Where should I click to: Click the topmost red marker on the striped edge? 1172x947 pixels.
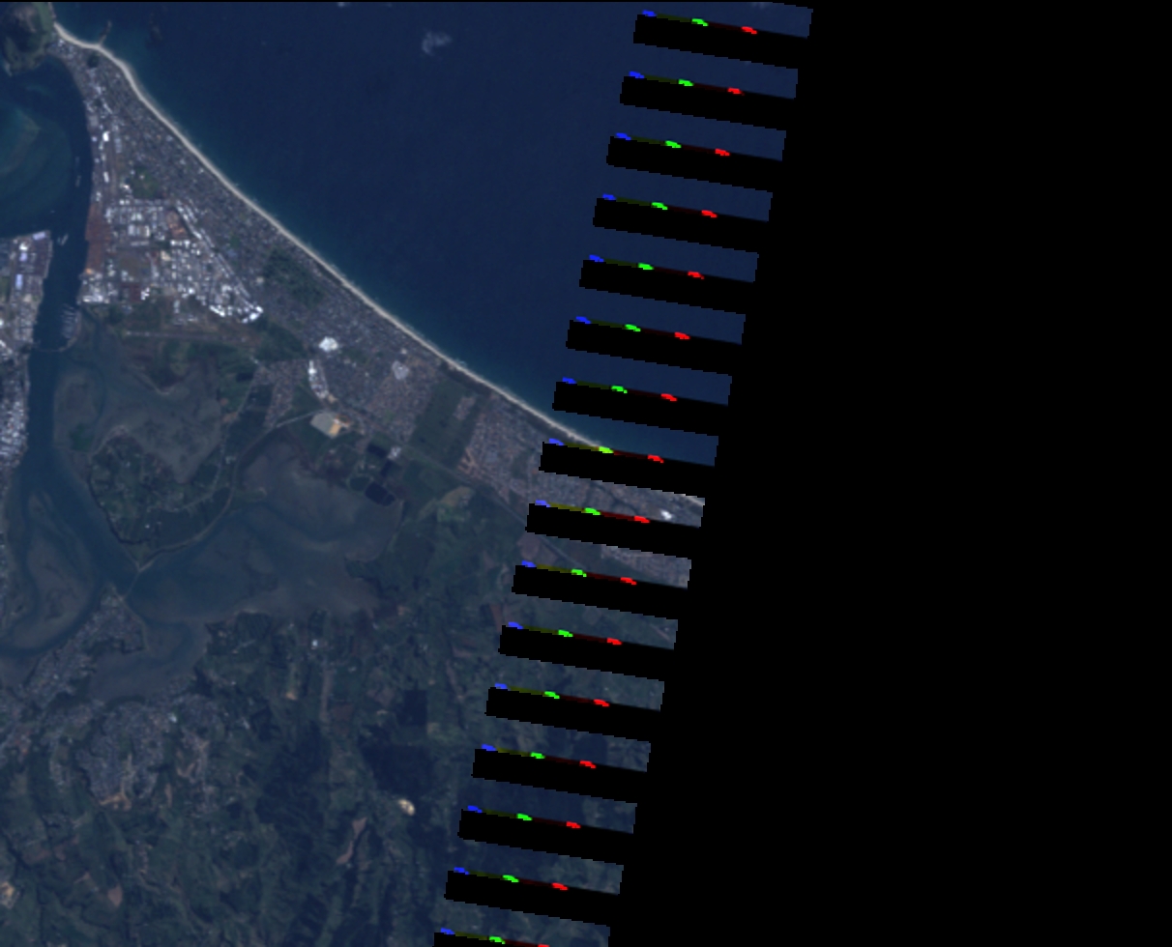point(749,30)
